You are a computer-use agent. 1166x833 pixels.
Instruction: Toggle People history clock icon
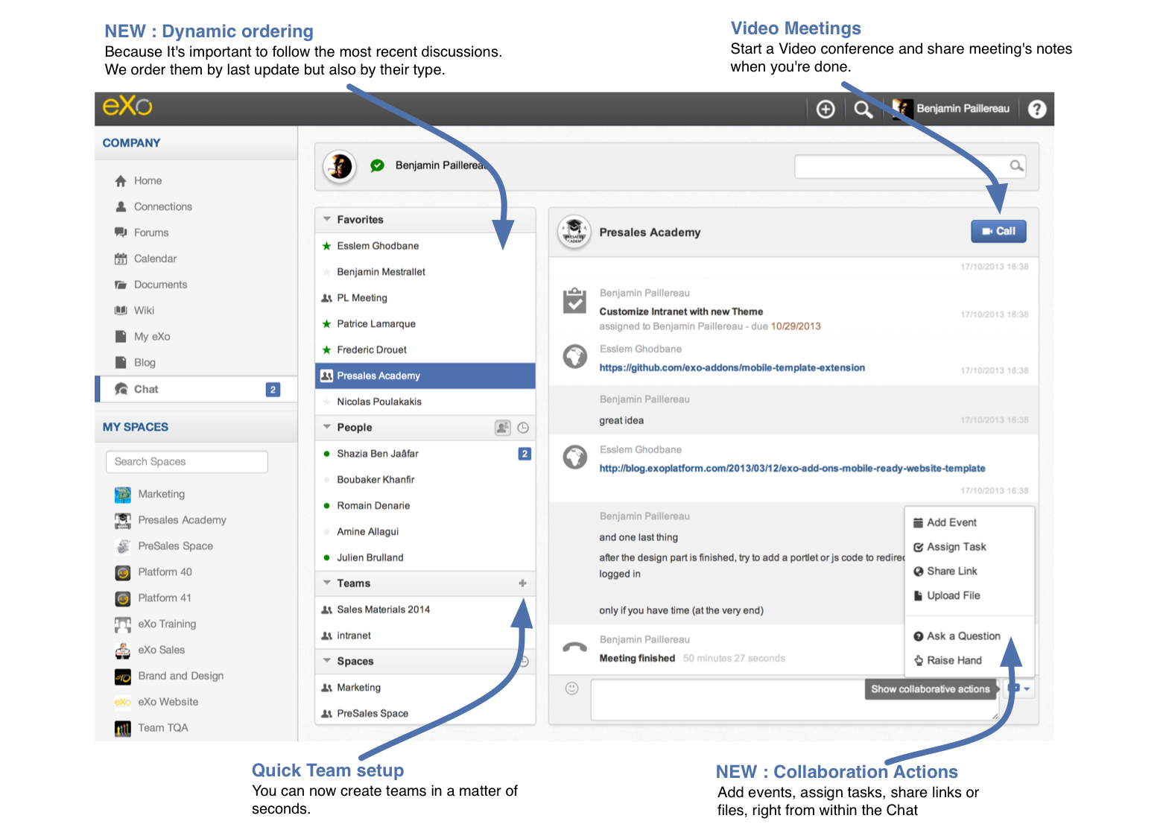point(523,428)
